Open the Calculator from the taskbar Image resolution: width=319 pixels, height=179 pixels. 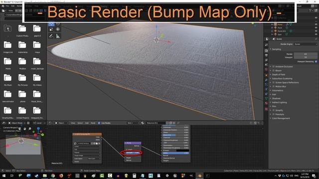tap(134, 176)
